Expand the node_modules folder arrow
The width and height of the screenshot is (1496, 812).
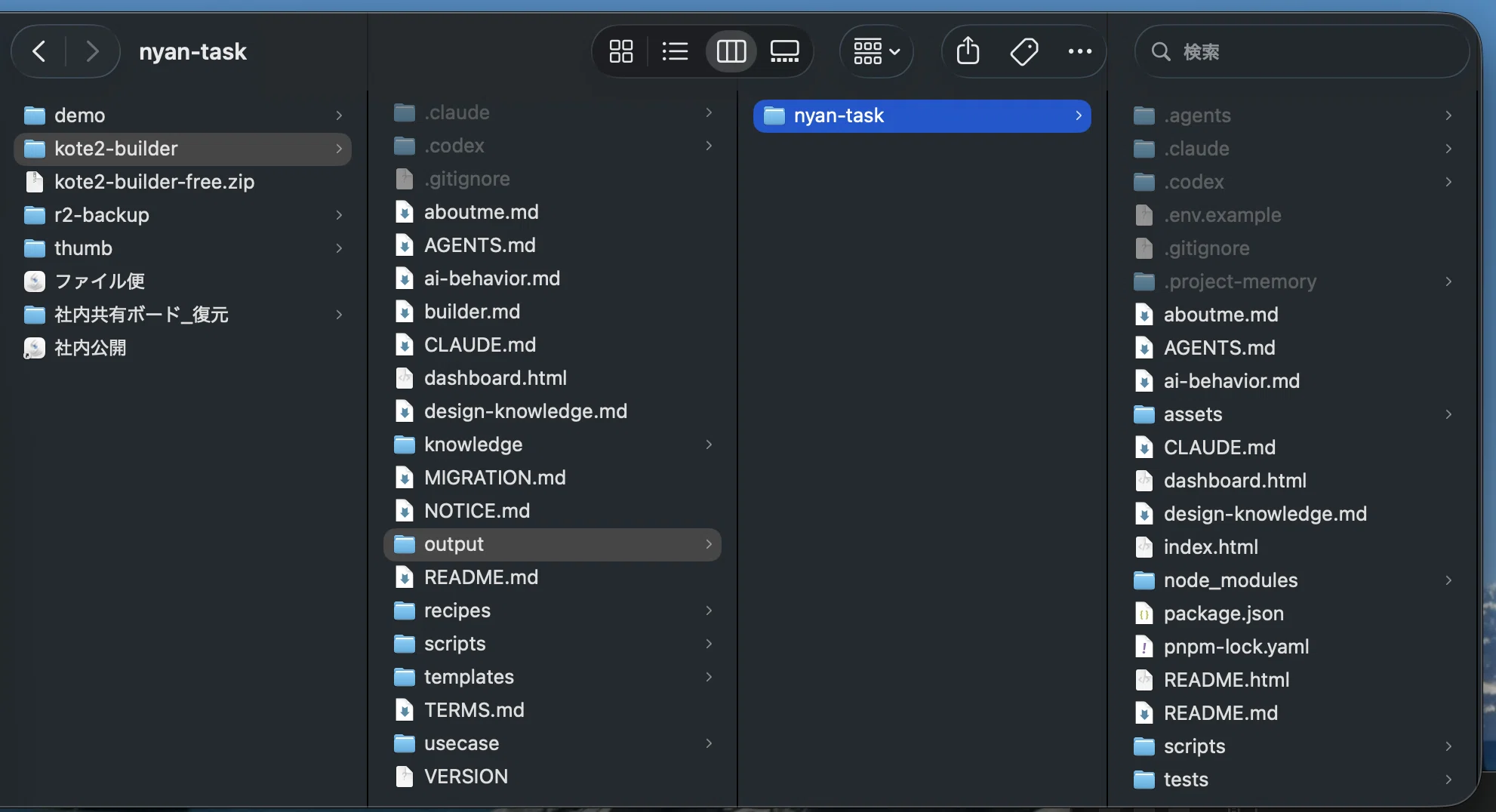(1448, 580)
